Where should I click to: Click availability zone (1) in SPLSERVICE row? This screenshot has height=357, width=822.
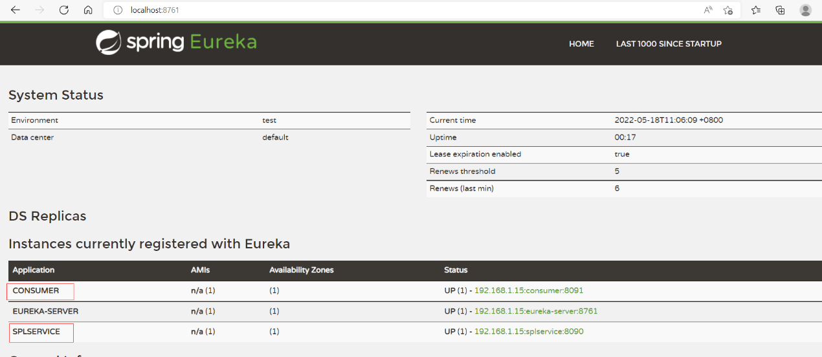click(x=274, y=332)
